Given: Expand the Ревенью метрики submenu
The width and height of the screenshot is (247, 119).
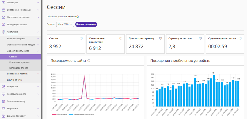Looking at the screenshot, I should coord(38,38).
